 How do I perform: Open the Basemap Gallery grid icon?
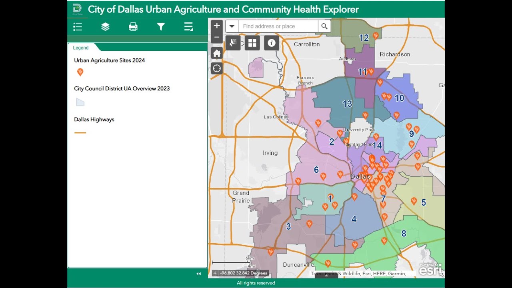pos(252,43)
